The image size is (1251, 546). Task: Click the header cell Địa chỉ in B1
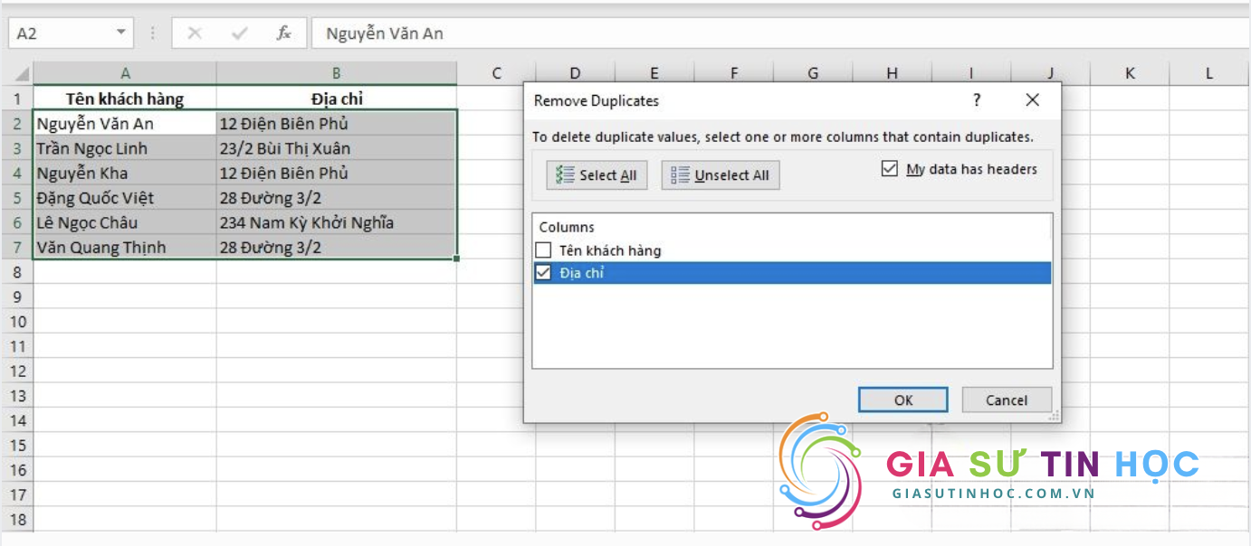[x=336, y=99]
